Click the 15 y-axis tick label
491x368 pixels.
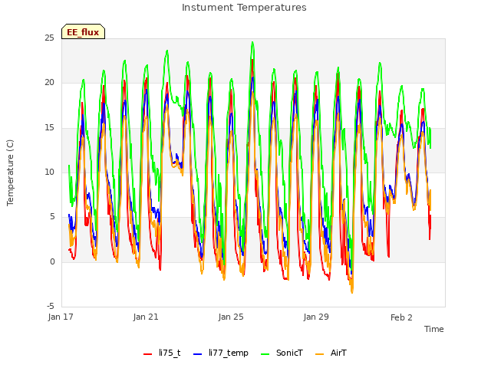pos(49,128)
